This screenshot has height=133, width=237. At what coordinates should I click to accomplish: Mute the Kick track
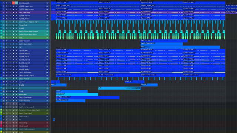[7, 38]
